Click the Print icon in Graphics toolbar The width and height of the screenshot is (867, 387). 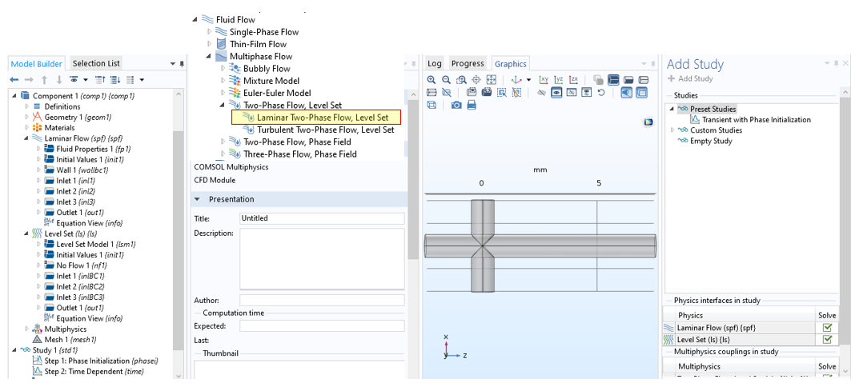tap(472, 105)
